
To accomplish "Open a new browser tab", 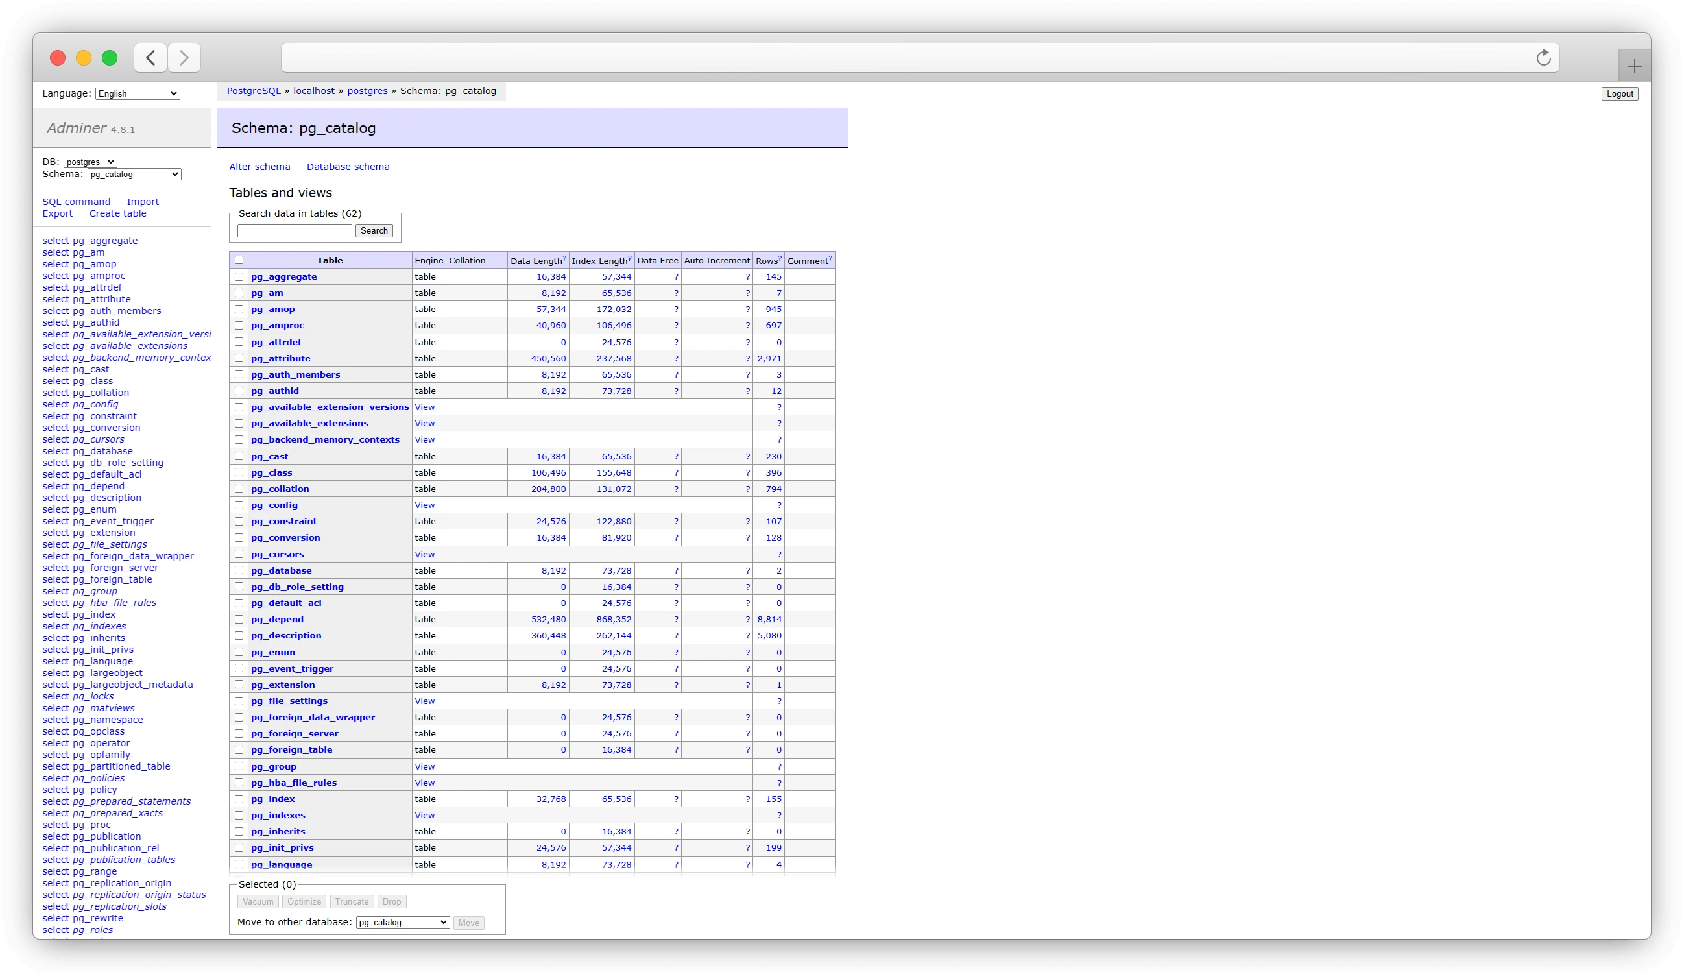I will coord(1634,65).
